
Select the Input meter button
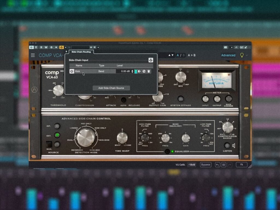click(x=205, y=99)
